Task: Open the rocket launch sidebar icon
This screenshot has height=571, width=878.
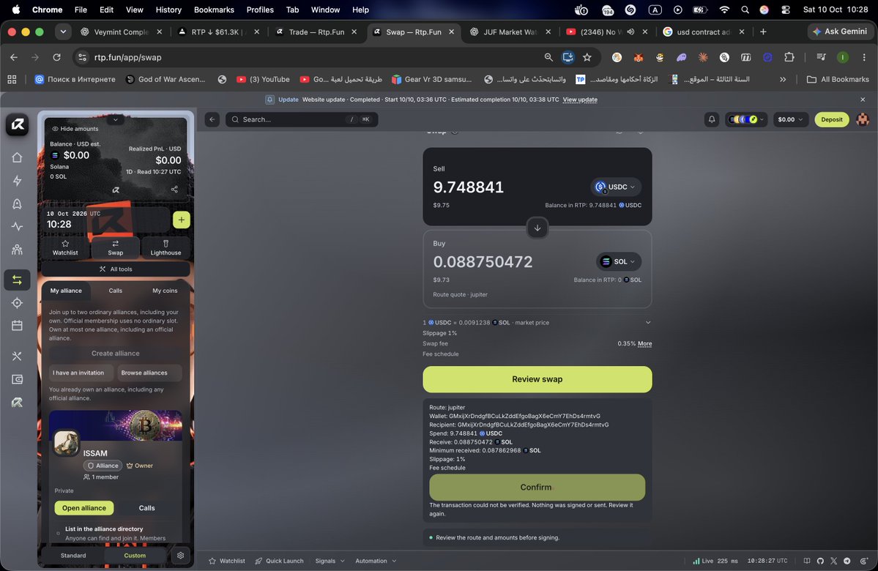Action: pyautogui.click(x=17, y=204)
